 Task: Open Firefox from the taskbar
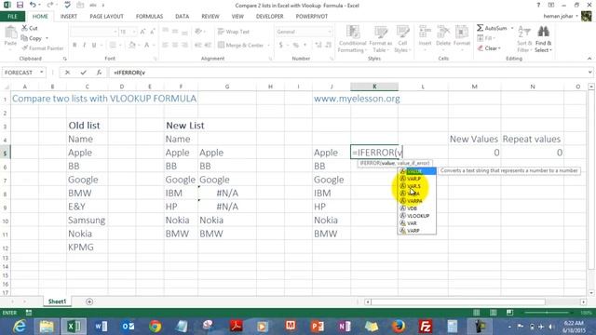pyautogui.click(x=399, y=326)
